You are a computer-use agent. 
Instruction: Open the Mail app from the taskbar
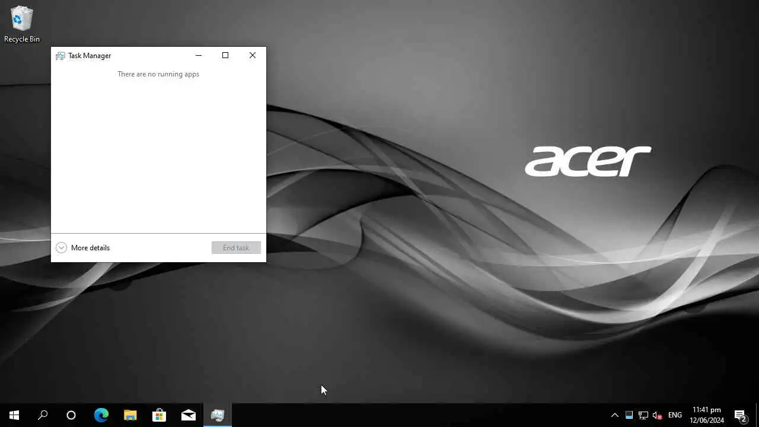[x=189, y=415]
